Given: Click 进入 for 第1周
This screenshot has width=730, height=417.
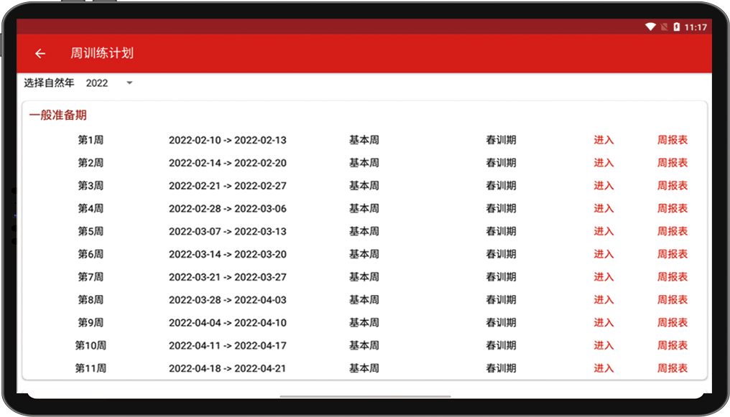Looking at the screenshot, I should coord(604,140).
